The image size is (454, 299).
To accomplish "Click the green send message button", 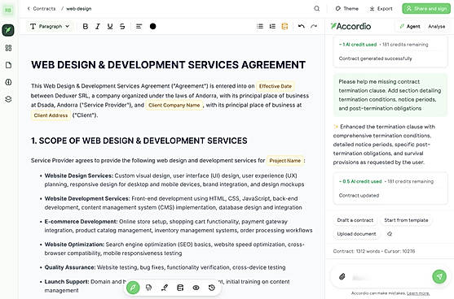I will [x=439, y=277].
